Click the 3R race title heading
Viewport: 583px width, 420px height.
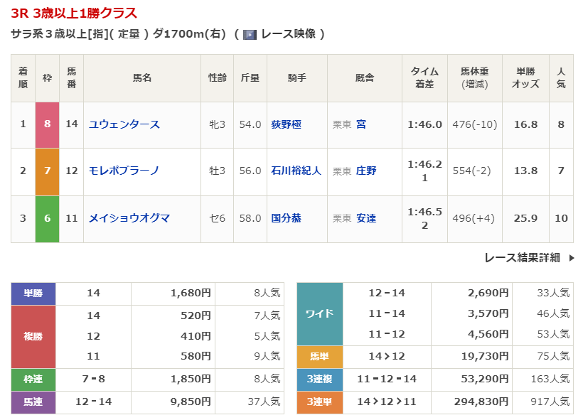[74, 14]
